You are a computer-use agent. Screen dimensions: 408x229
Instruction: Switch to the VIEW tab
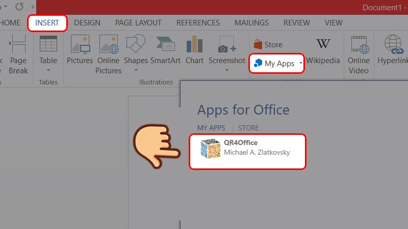tap(334, 23)
